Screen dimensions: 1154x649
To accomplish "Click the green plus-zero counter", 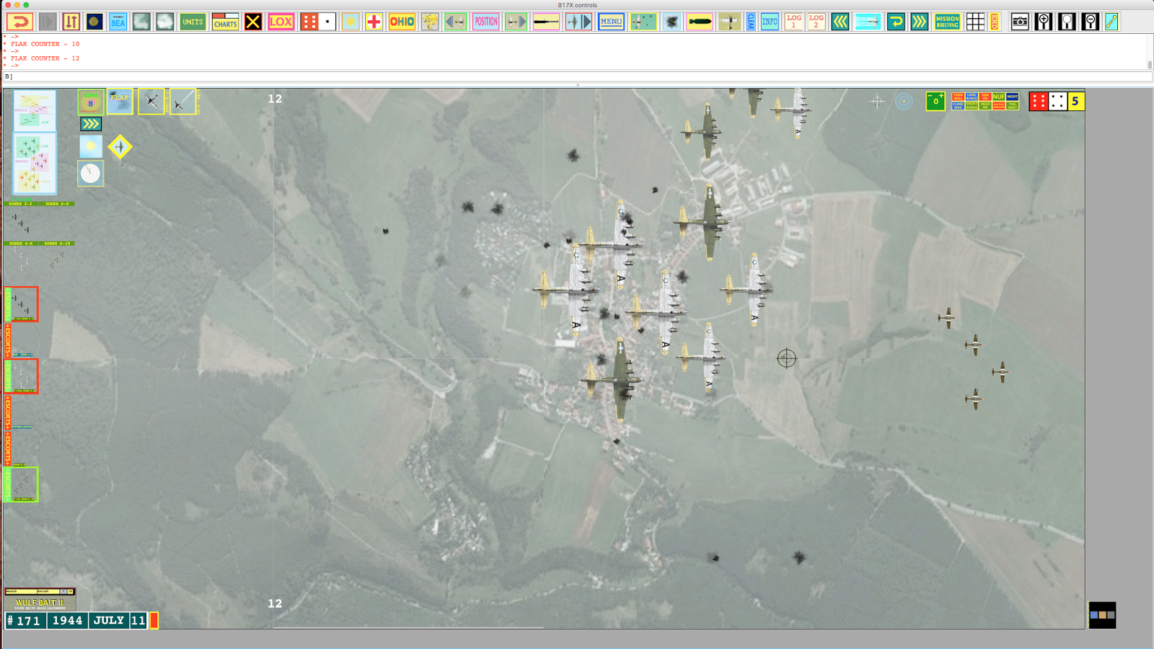I will [x=935, y=101].
